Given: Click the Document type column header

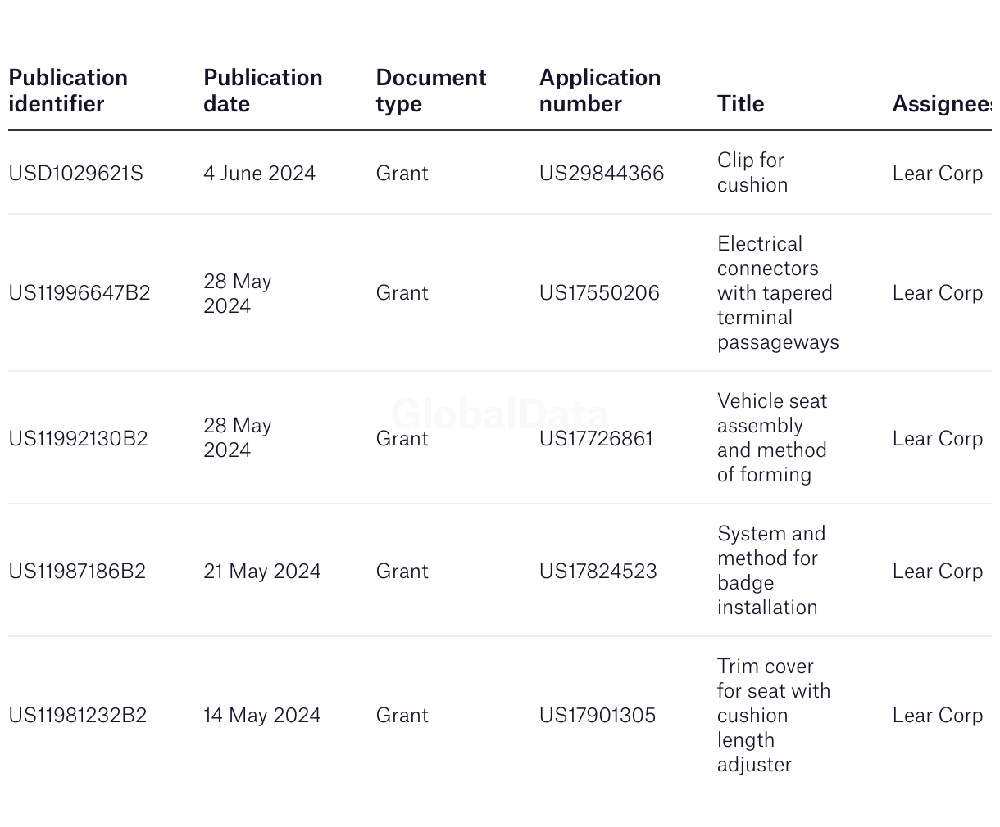Looking at the screenshot, I should click(x=430, y=91).
